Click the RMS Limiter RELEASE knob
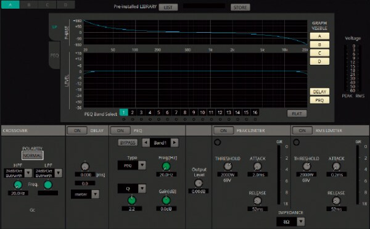The height and width of the screenshot is (229, 370). [336, 201]
